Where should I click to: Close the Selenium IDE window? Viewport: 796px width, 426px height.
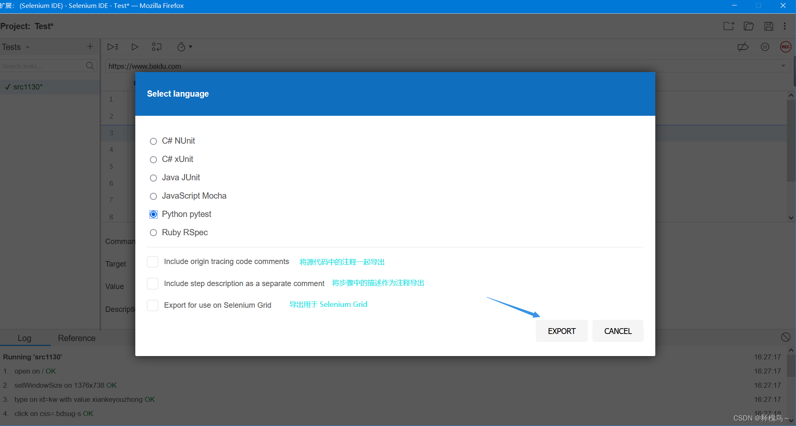[x=783, y=5]
